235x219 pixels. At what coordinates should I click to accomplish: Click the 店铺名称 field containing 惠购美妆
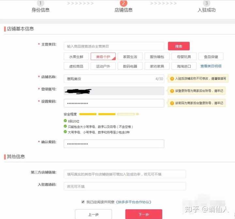coord(114,79)
